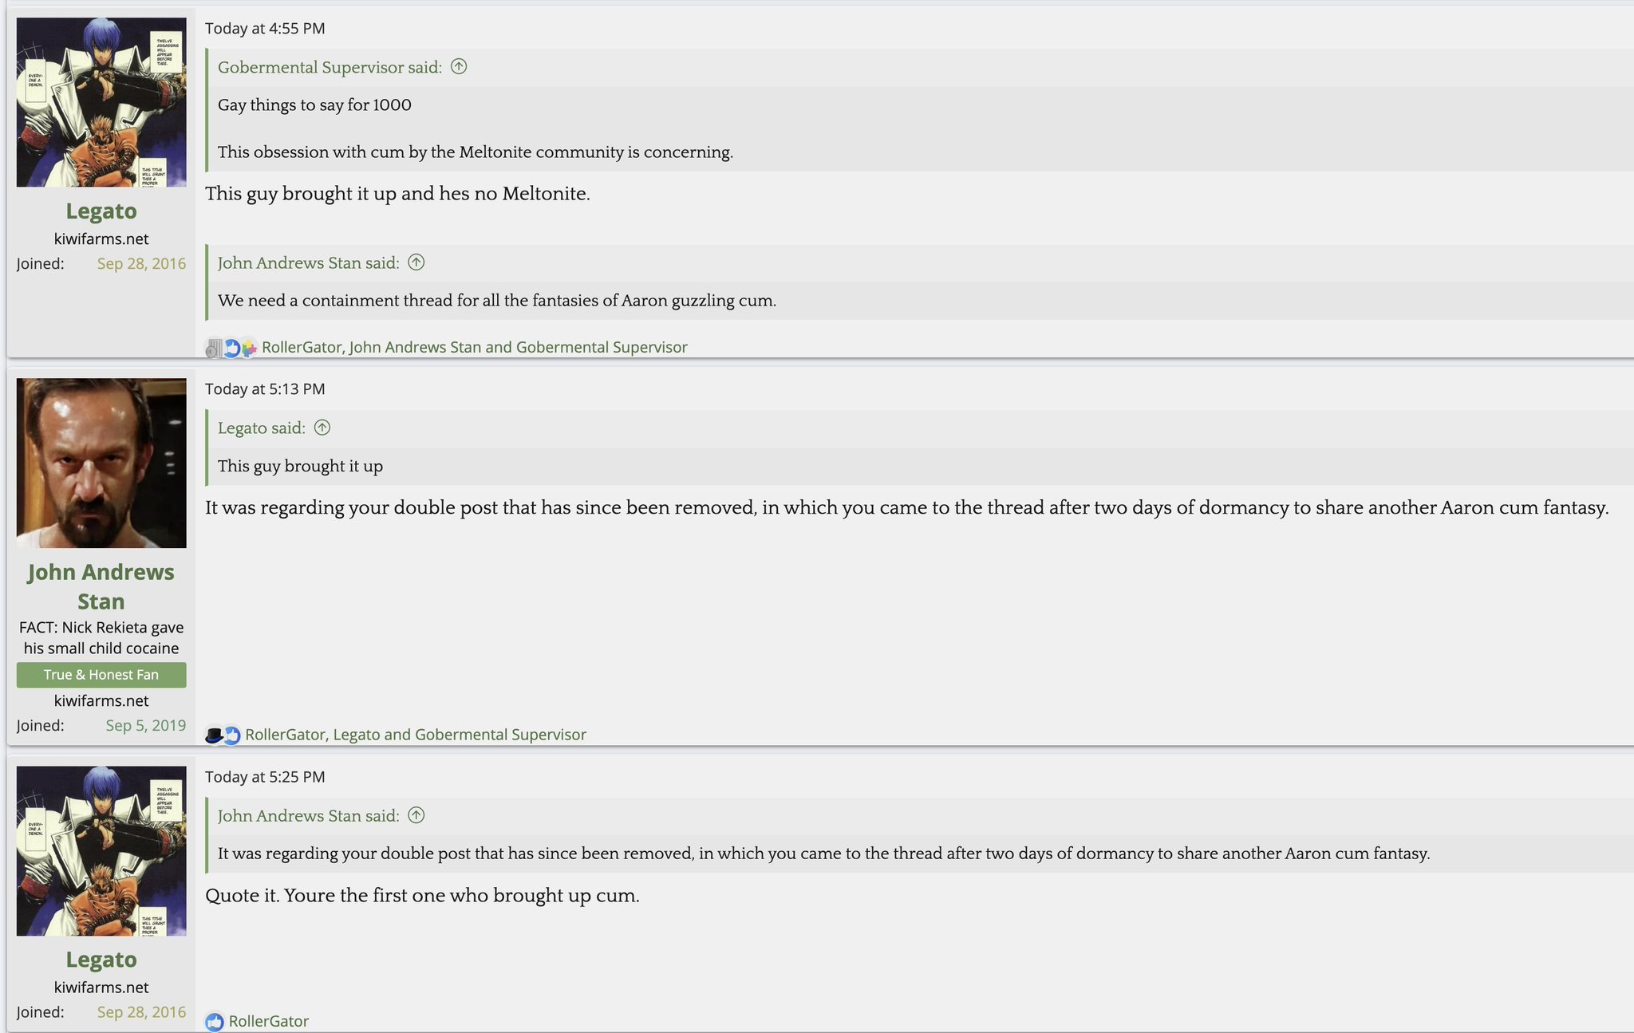Open John Andrews Stan's profile name link
Viewport: 1634px width, 1033px height.
101,586
